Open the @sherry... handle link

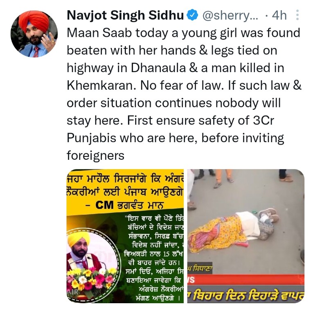click(230, 16)
